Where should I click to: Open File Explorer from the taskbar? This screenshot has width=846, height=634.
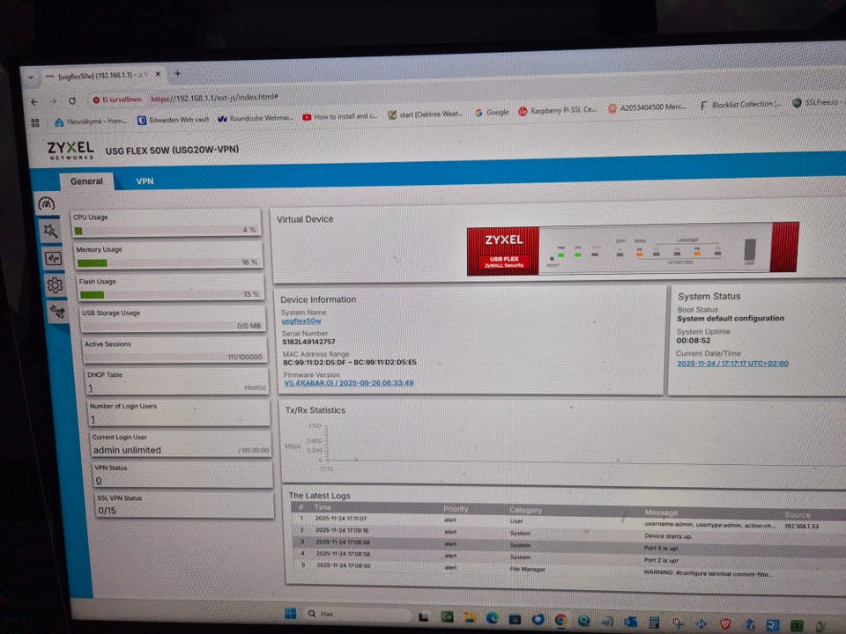470,618
